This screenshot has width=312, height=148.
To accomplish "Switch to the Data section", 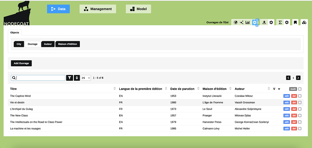I will click(58, 9).
